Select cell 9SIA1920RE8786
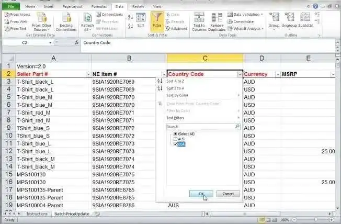This screenshot has width=341, height=224. tap(129, 206)
